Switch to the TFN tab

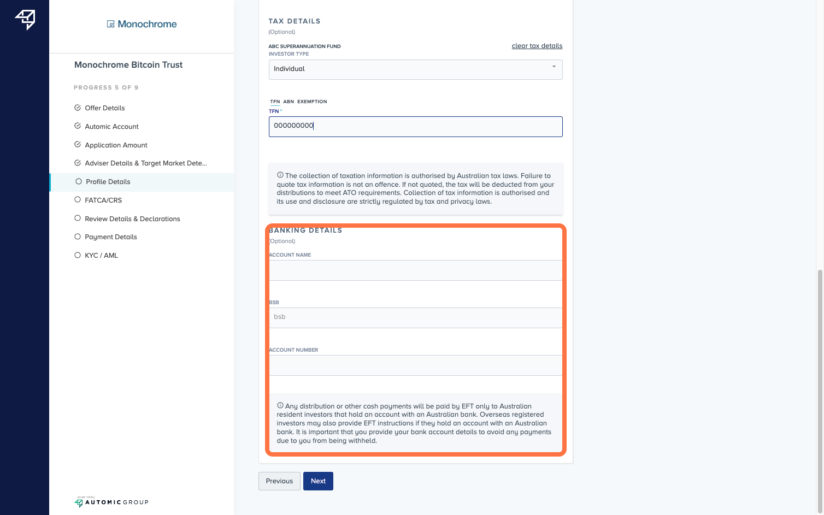(275, 102)
